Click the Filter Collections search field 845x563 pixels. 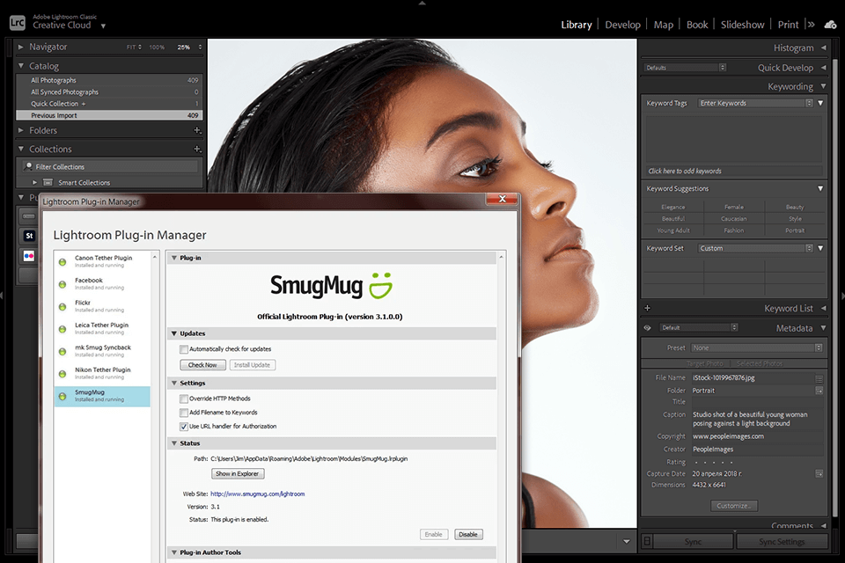click(110, 166)
